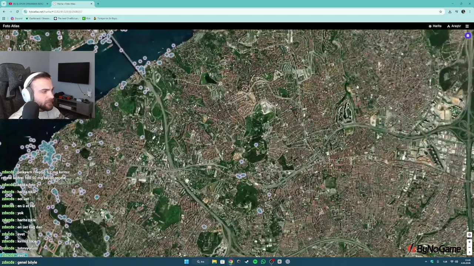The height and width of the screenshot is (266, 474).
Task: Open a new browser tab
Action: pyautogui.click(x=98, y=4)
